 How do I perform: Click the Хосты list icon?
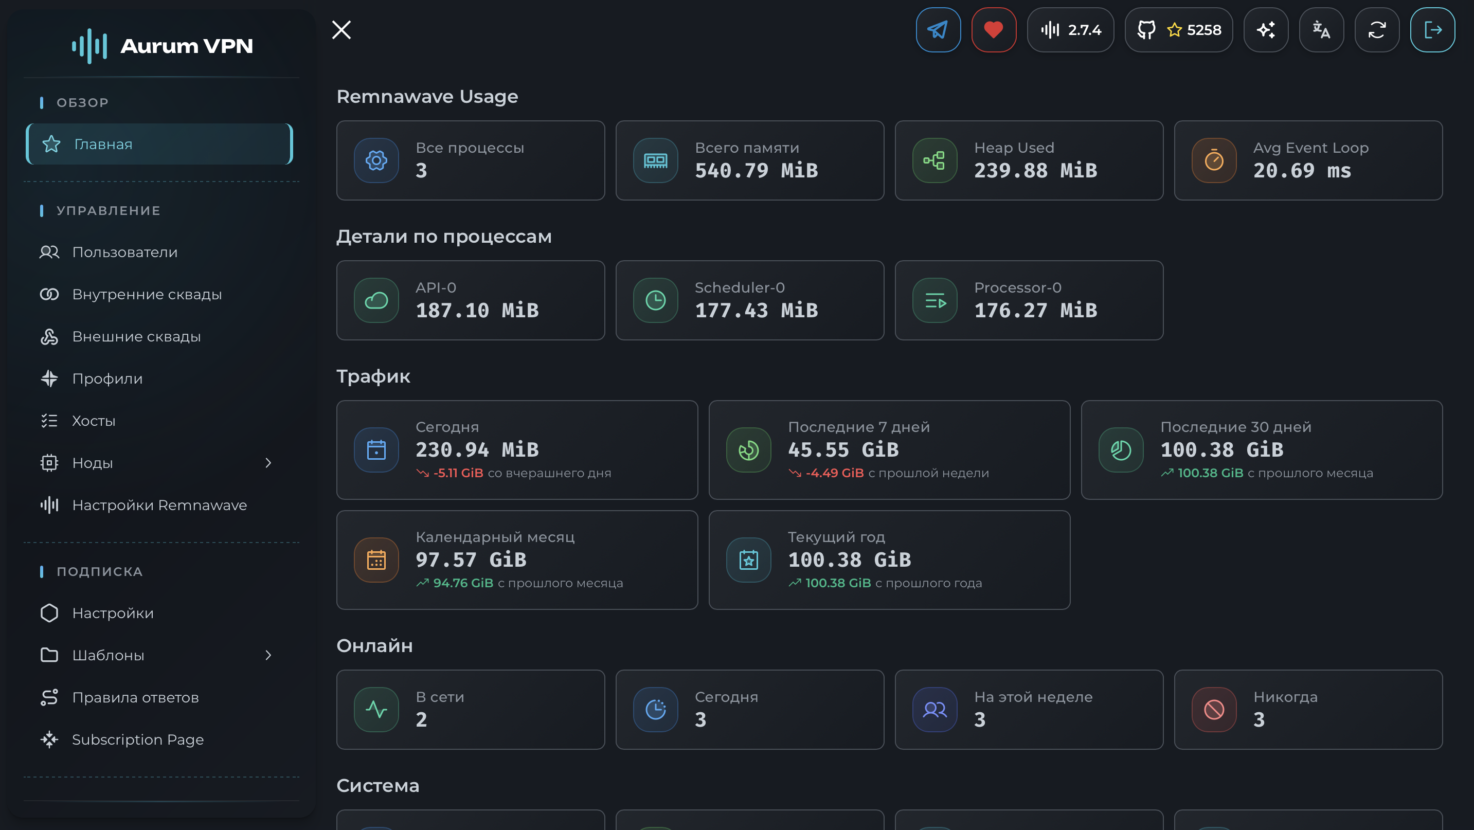(x=49, y=421)
